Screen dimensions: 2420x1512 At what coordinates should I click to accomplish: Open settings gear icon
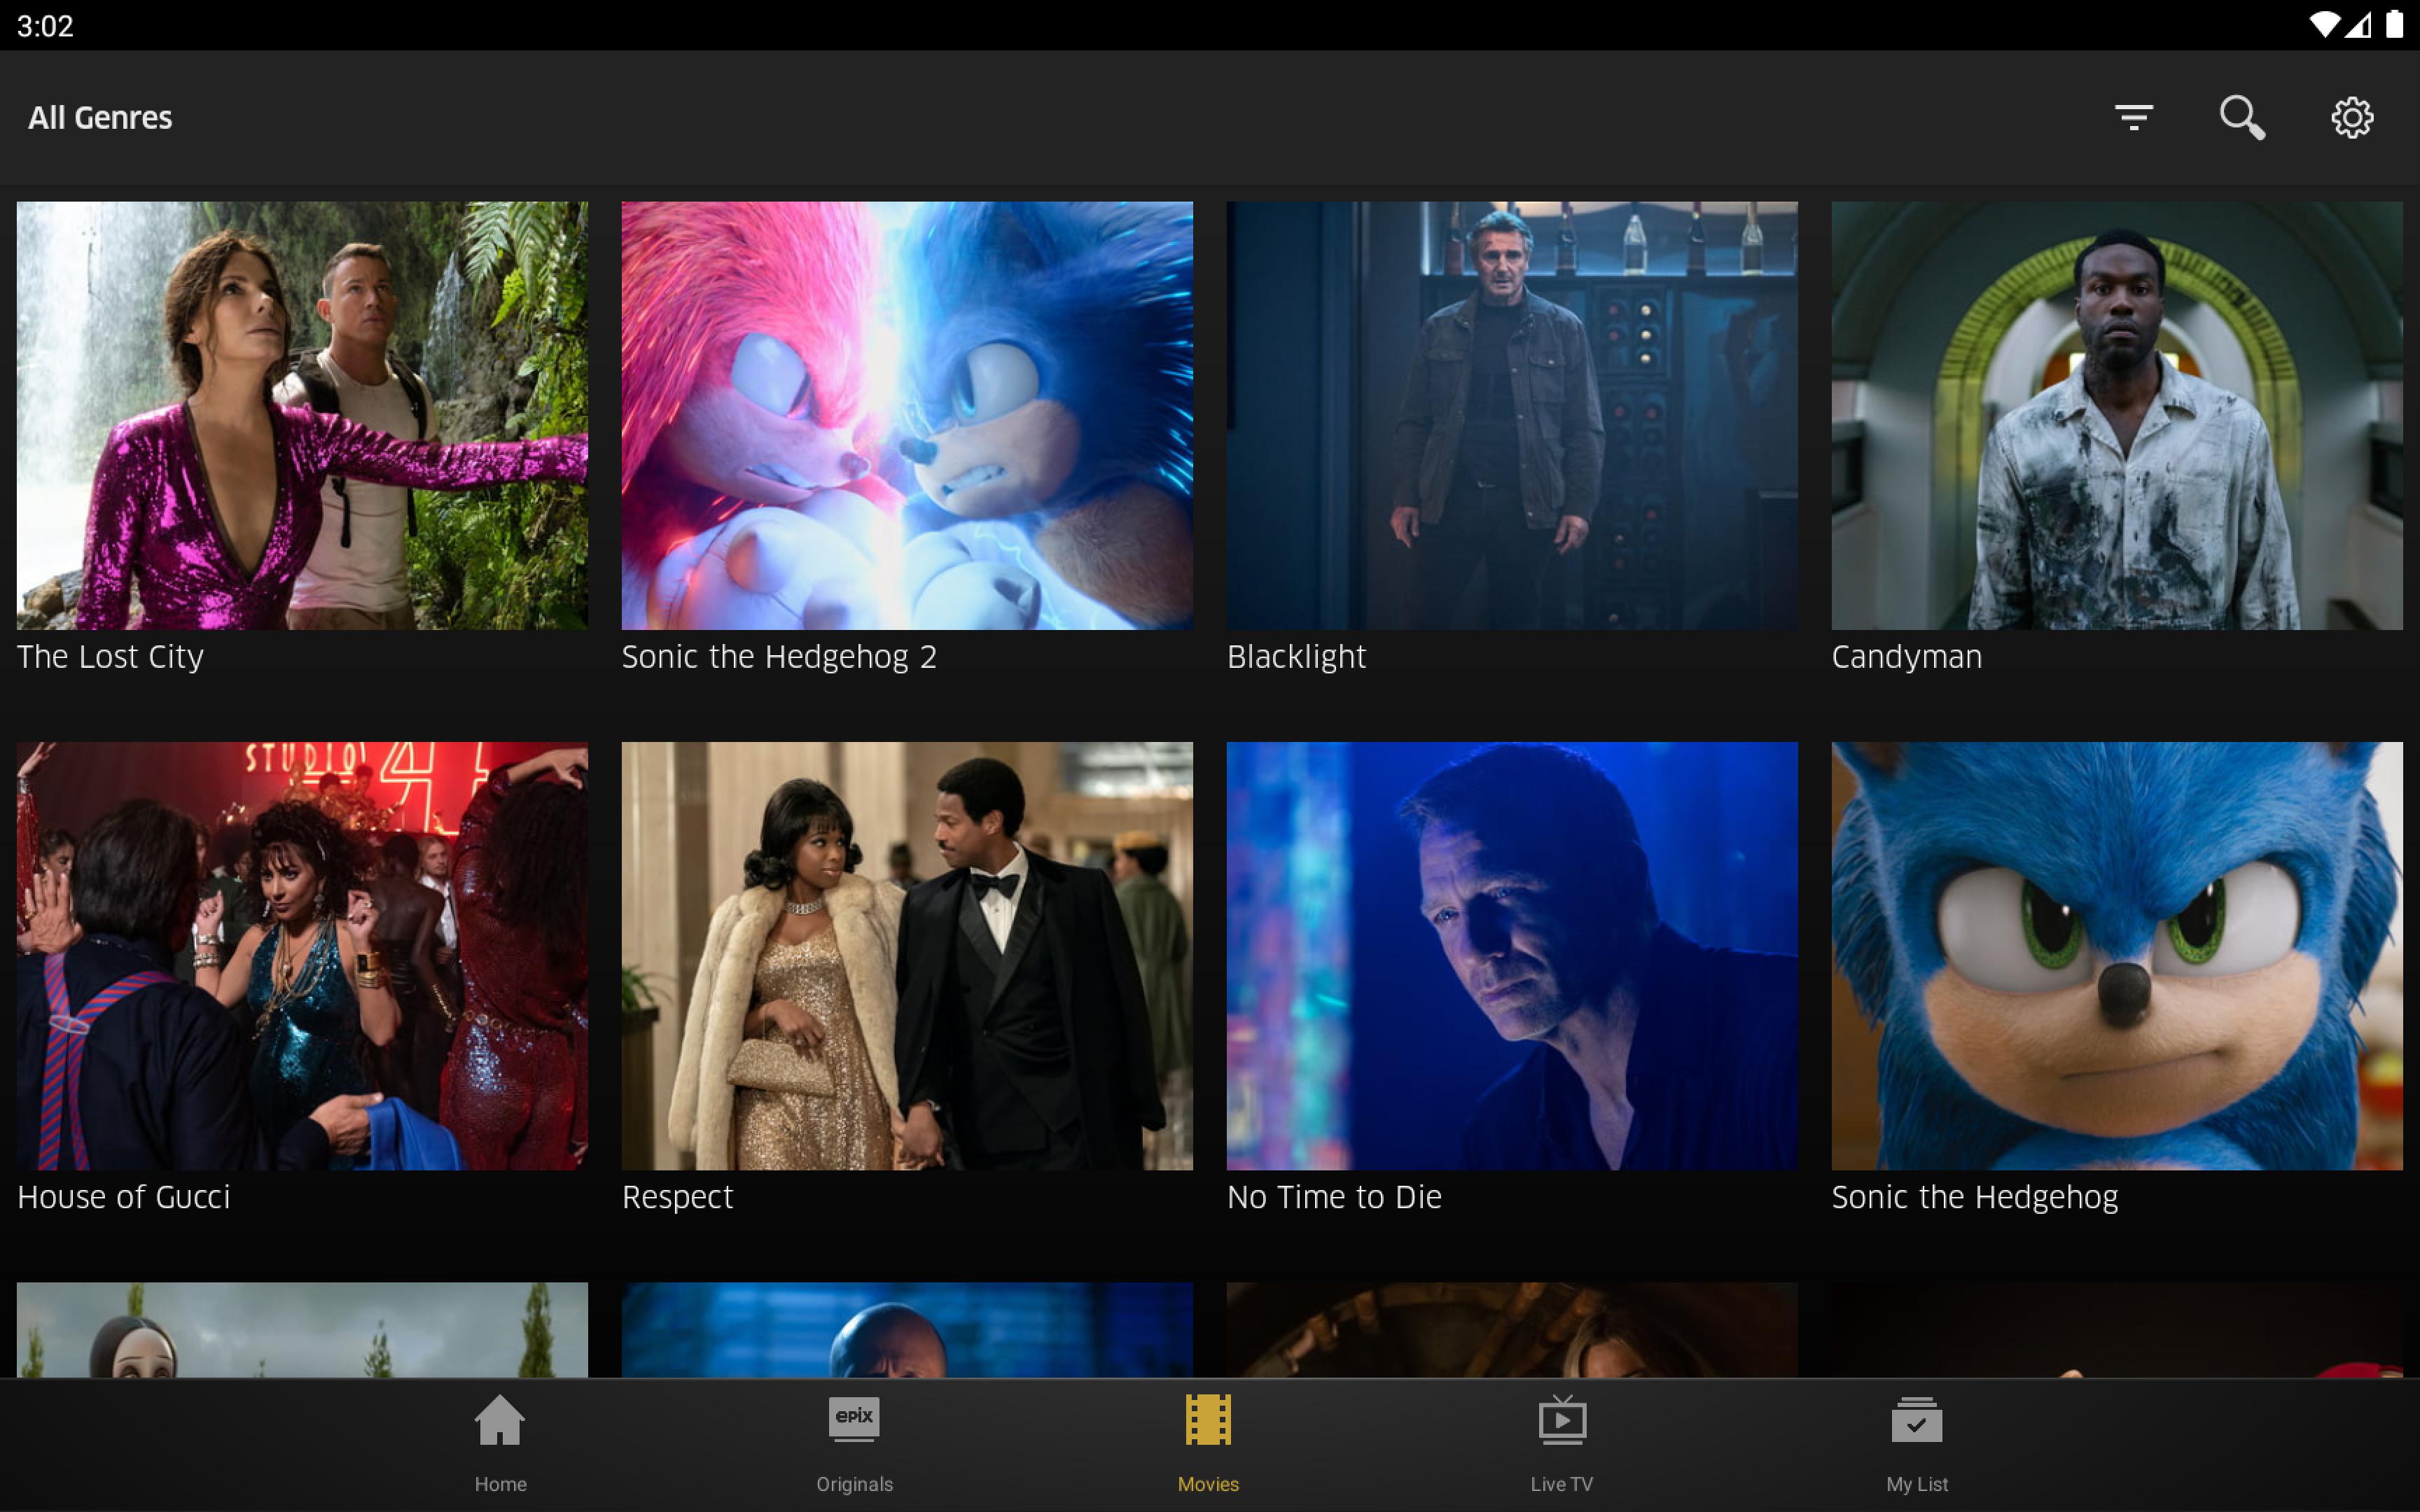point(2352,118)
